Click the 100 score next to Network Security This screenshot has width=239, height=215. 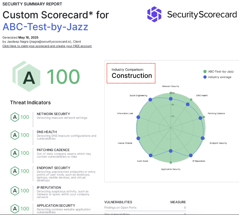(25, 117)
